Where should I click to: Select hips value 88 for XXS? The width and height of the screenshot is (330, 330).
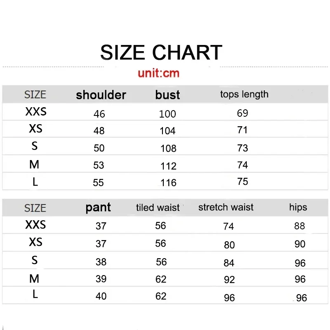click(x=299, y=226)
